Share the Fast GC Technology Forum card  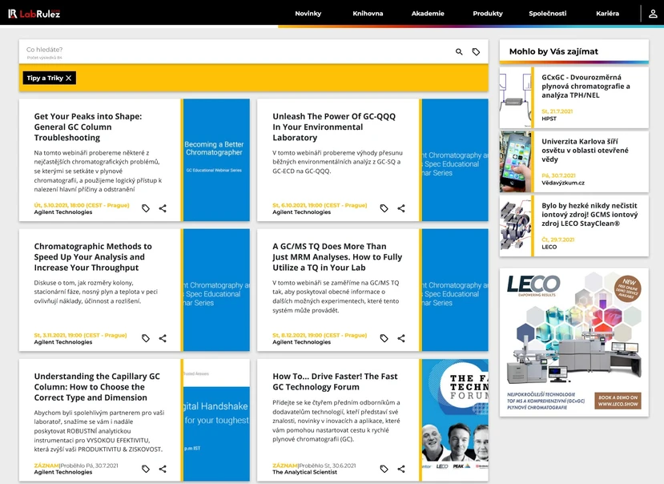(x=401, y=469)
